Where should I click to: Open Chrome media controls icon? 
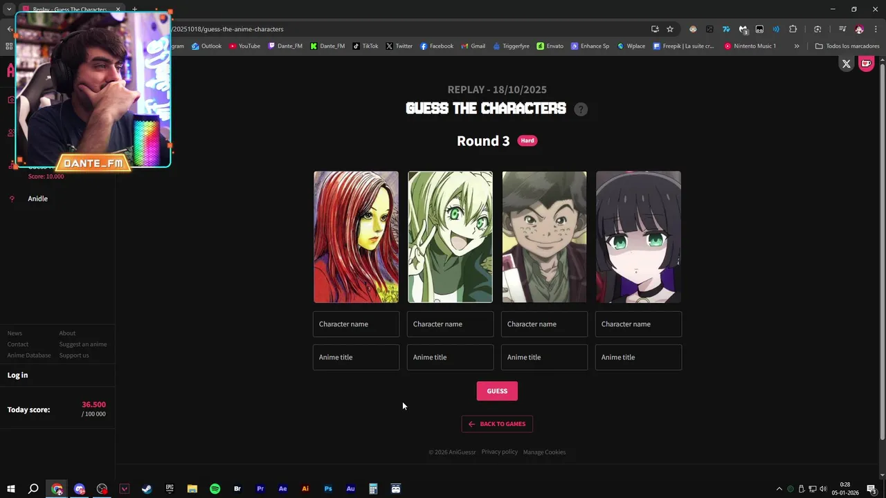pos(842,29)
